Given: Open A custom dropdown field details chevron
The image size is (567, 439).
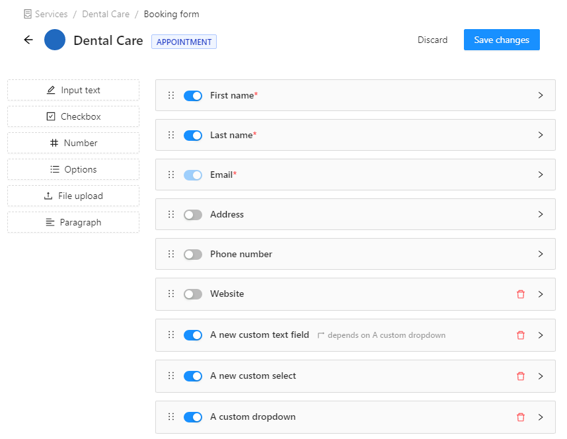Looking at the screenshot, I should tap(541, 417).
